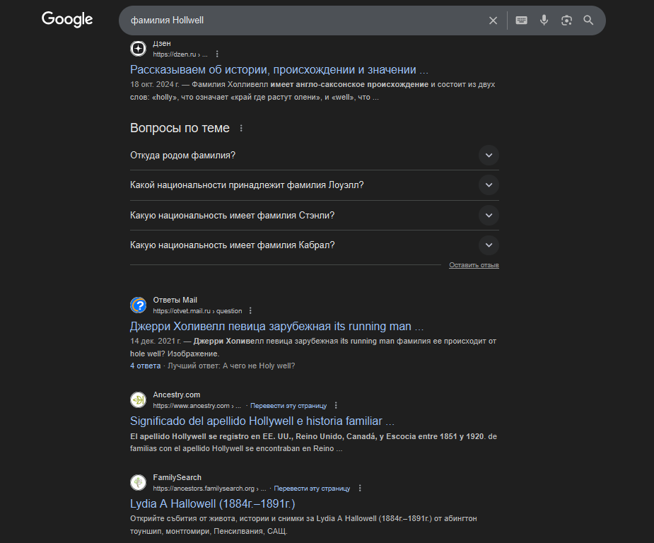The width and height of the screenshot is (654, 543).
Task: Open three-dot menu for FamilySearch result
Action: (x=360, y=488)
